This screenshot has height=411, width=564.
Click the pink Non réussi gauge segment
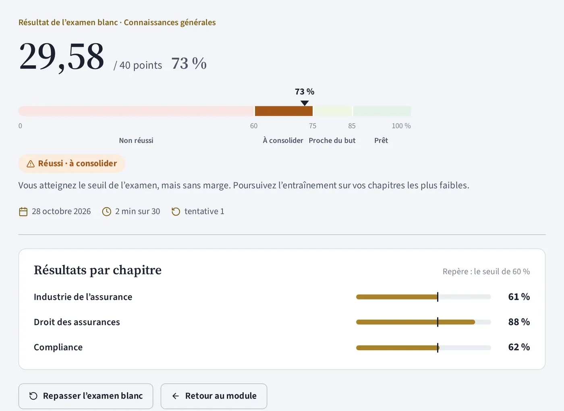click(x=136, y=111)
